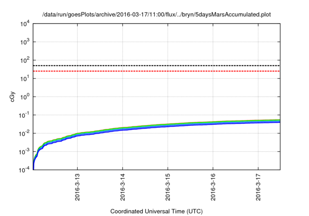Select the 10^-3 y-axis label

click(x=25, y=151)
